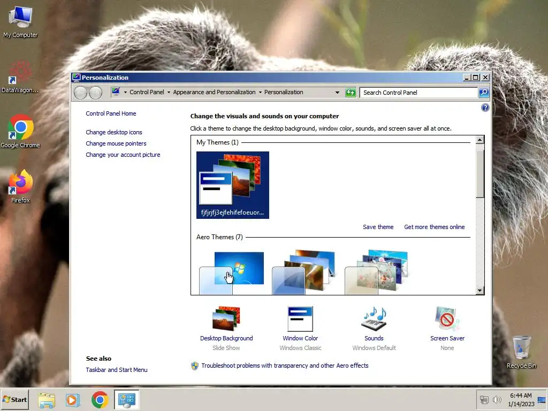Click the network tray icon
The width and height of the screenshot is (548, 411).
[484, 400]
